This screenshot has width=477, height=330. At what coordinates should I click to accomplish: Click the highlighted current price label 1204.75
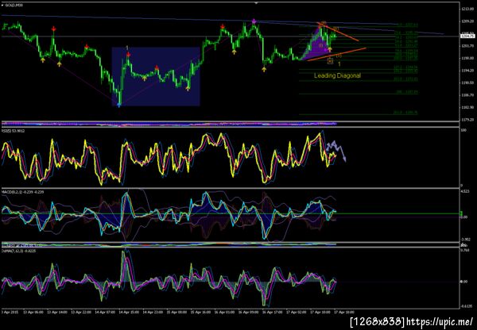coord(468,36)
